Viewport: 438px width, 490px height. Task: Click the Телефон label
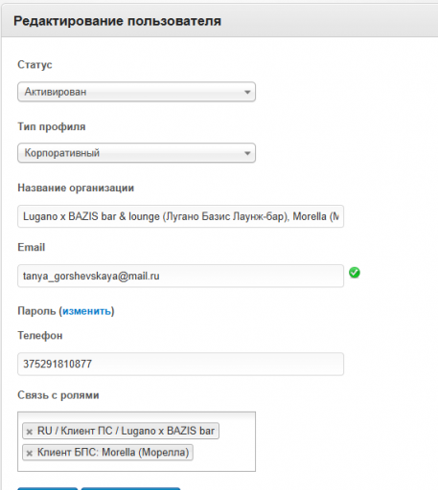click(40, 336)
